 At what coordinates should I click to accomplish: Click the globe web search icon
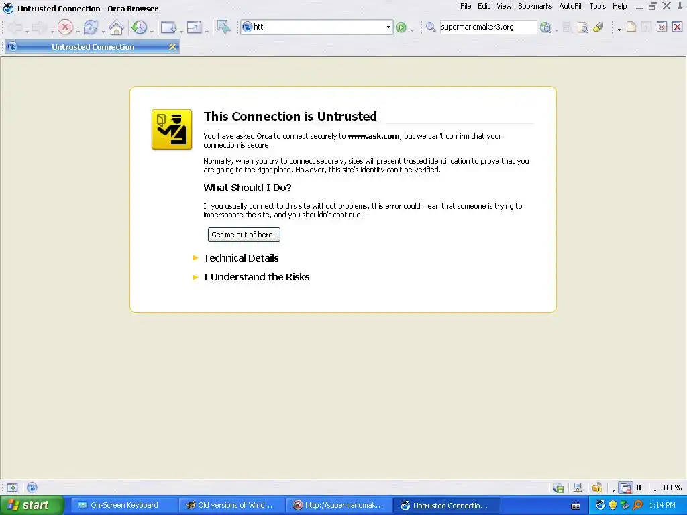[545, 27]
